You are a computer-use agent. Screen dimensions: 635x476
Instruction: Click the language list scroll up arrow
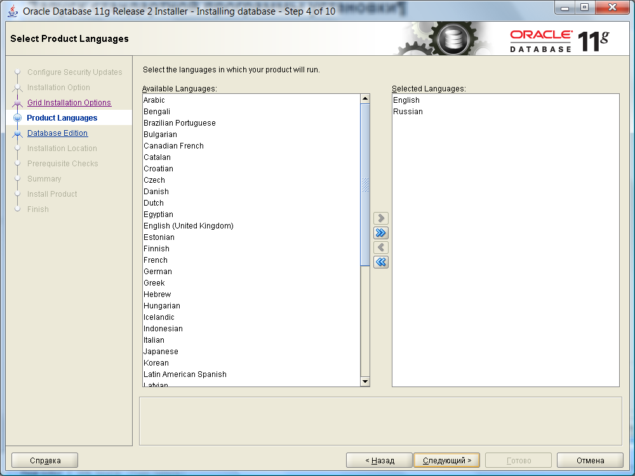click(365, 99)
